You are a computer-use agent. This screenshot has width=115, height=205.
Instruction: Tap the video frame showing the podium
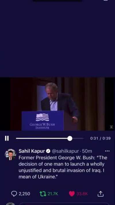pyautogui.click(x=57, y=104)
